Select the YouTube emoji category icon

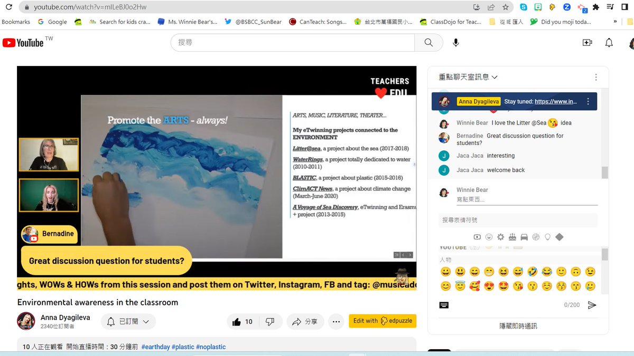click(x=477, y=237)
